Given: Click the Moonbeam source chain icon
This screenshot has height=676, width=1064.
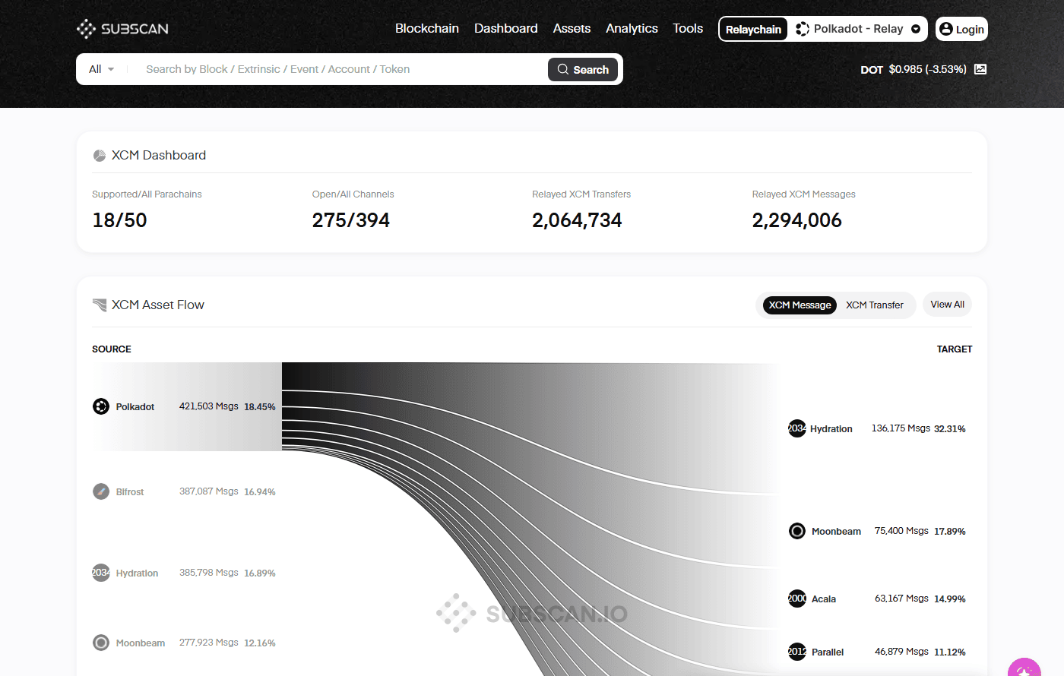Looking at the screenshot, I should (x=101, y=643).
